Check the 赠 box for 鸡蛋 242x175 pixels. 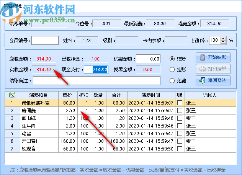[x=180, y=134]
